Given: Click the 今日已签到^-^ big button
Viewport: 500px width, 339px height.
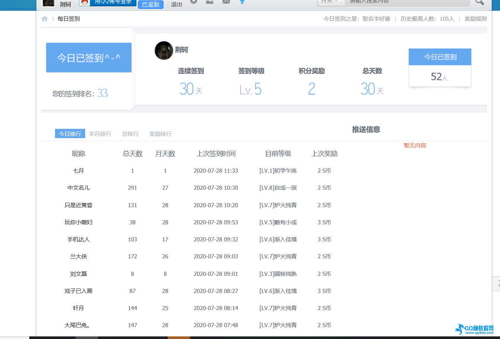Looking at the screenshot, I should pos(89,58).
